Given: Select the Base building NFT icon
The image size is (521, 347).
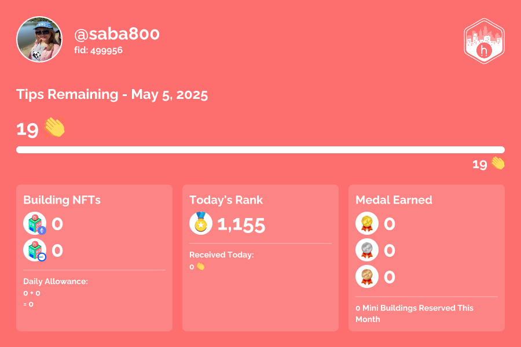Looking at the screenshot, I should (35, 250).
